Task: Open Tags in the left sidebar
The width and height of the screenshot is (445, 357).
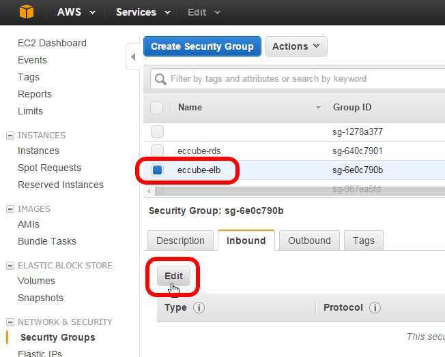Action: coord(29,77)
